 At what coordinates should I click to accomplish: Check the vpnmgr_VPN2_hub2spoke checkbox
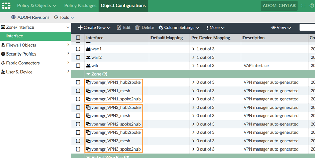pyautogui.click(x=78, y=107)
